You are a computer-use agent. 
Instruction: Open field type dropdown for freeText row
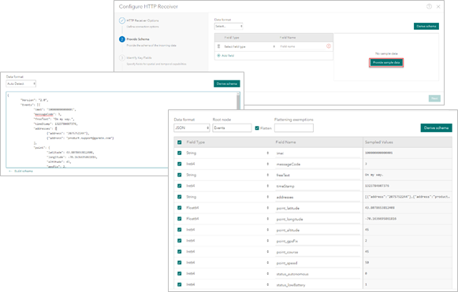228,175
